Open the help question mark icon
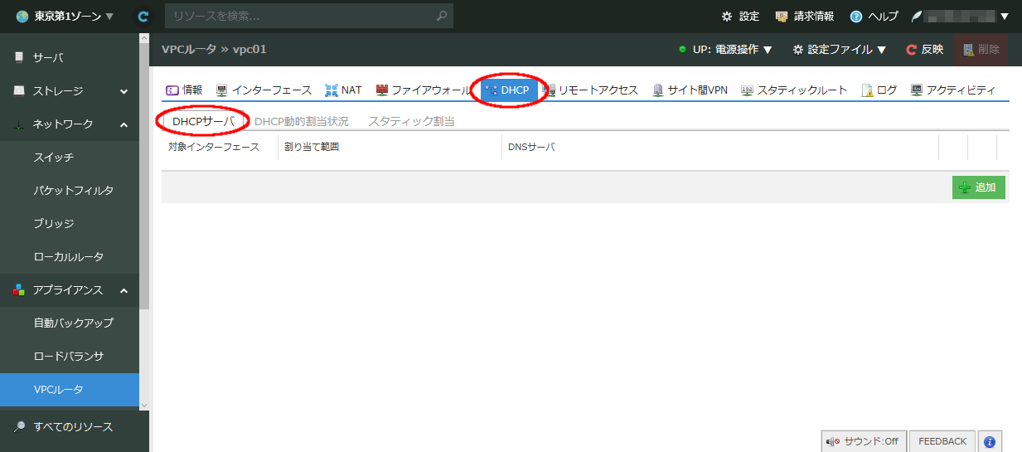This screenshot has height=452, width=1022. [856, 17]
